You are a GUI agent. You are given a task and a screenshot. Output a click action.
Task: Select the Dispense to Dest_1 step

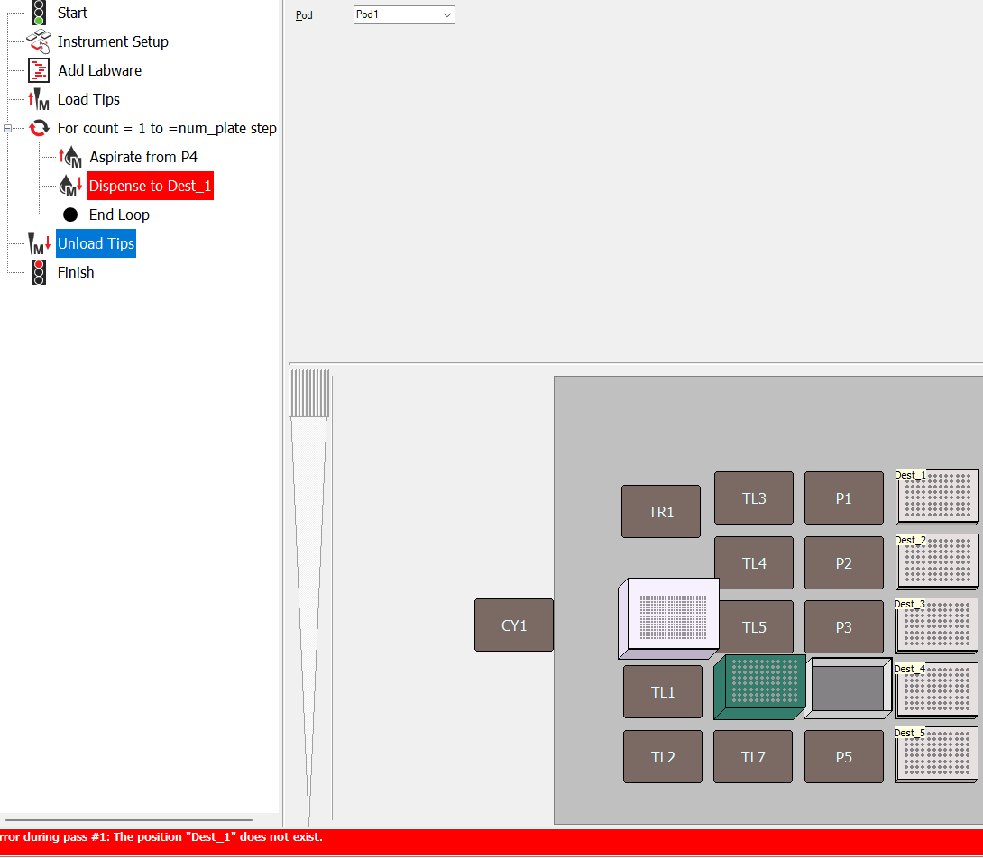150,186
